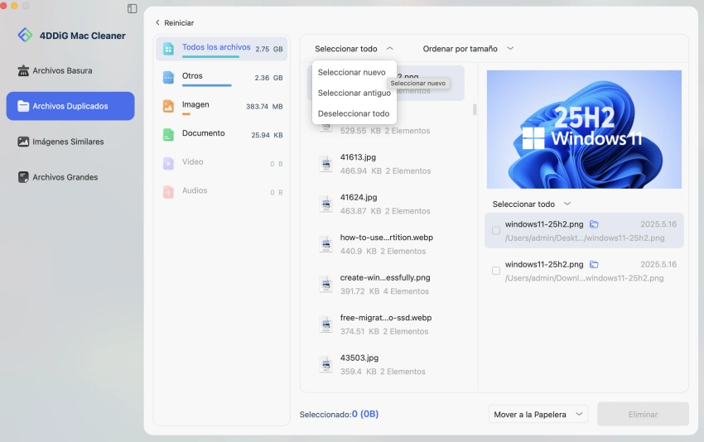The image size is (704, 442).
Task: Select the Audios category
Action: click(222, 192)
